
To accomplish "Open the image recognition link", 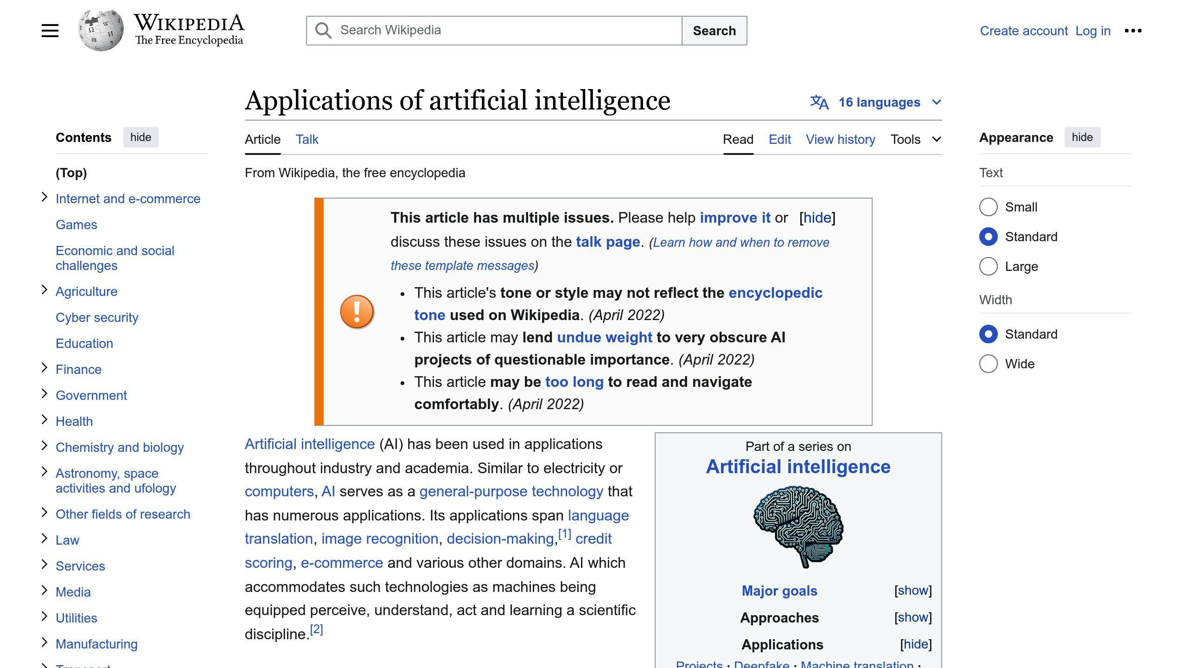I will click(x=380, y=539).
